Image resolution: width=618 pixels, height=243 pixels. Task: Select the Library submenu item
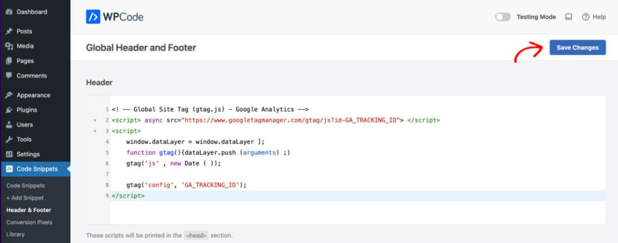pyautogui.click(x=15, y=235)
